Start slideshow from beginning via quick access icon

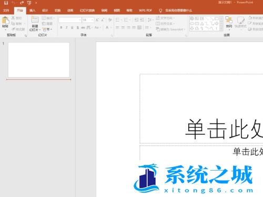tap(29, 3)
